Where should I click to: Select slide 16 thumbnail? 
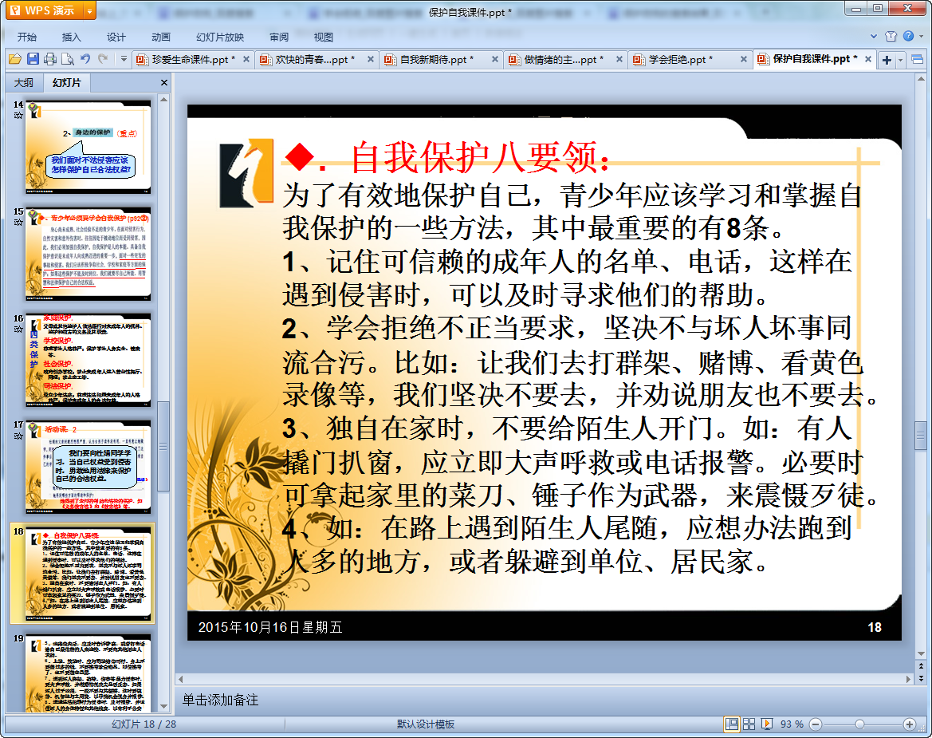click(88, 360)
